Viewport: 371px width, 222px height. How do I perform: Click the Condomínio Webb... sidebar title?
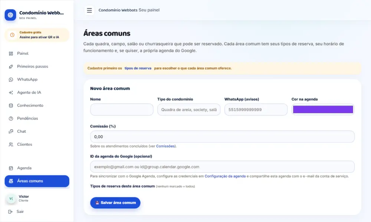point(42,13)
